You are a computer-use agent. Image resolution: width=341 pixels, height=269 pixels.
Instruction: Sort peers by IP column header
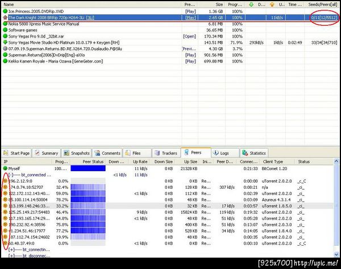[27, 162]
